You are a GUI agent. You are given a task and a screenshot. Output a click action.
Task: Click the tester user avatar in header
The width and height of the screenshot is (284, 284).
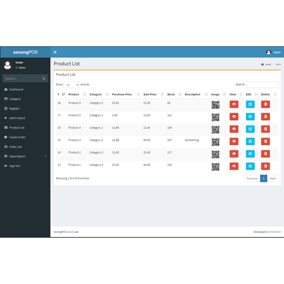coord(268,52)
